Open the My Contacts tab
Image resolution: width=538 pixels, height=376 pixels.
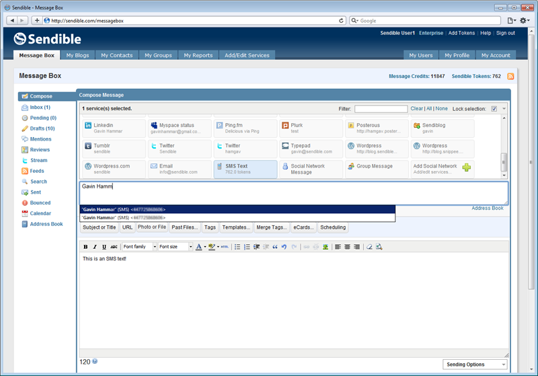116,55
